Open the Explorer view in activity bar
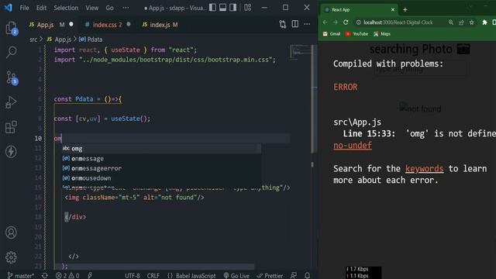This screenshot has width=496, height=279. coord(12,29)
